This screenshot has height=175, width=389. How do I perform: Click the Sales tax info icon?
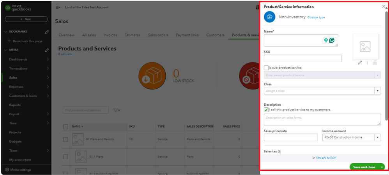pyautogui.click(x=279, y=152)
